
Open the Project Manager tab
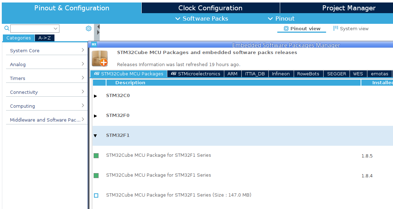coord(349,7)
